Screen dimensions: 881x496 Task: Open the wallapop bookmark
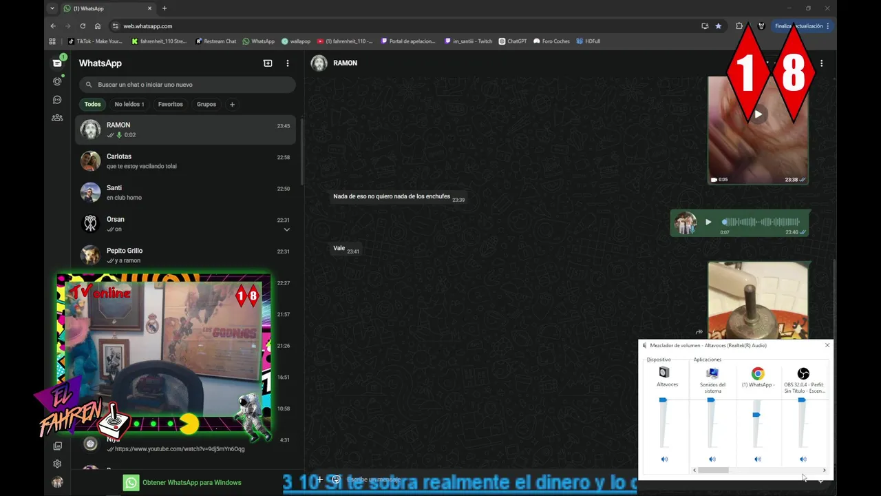pyautogui.click(x=296, y=41)
